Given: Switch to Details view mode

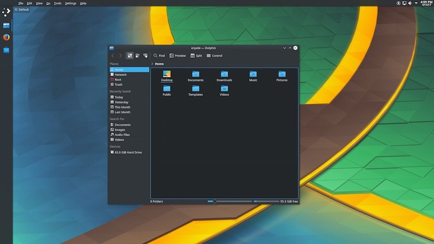Looking at the screenshot, I should 145,56.
